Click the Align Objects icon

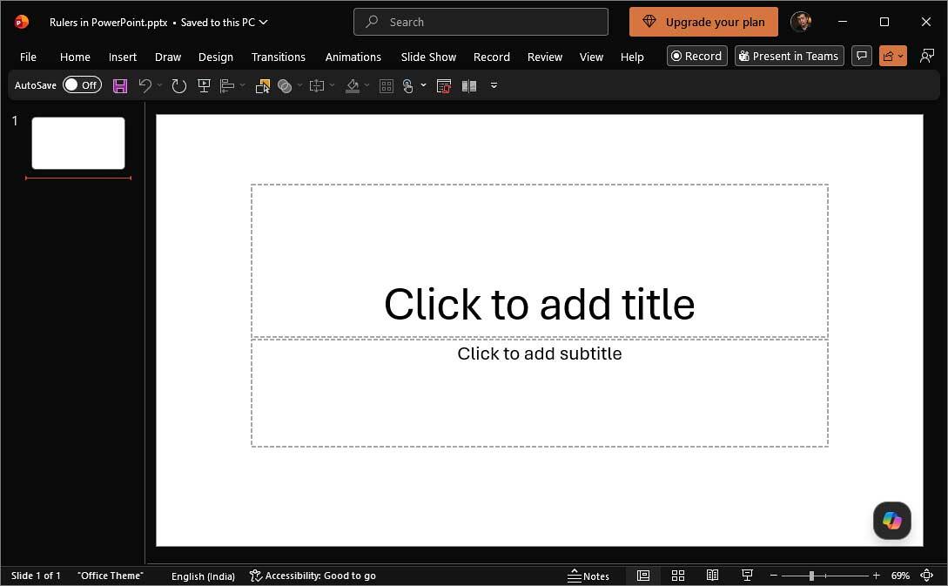coord(226,86)
